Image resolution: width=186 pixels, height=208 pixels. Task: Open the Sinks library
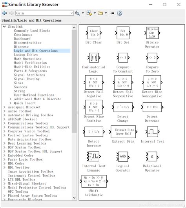pos(18,83)
